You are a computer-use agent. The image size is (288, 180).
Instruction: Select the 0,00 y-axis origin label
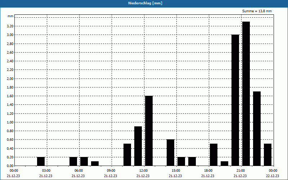pyautogui.click(x=10, y=166)
